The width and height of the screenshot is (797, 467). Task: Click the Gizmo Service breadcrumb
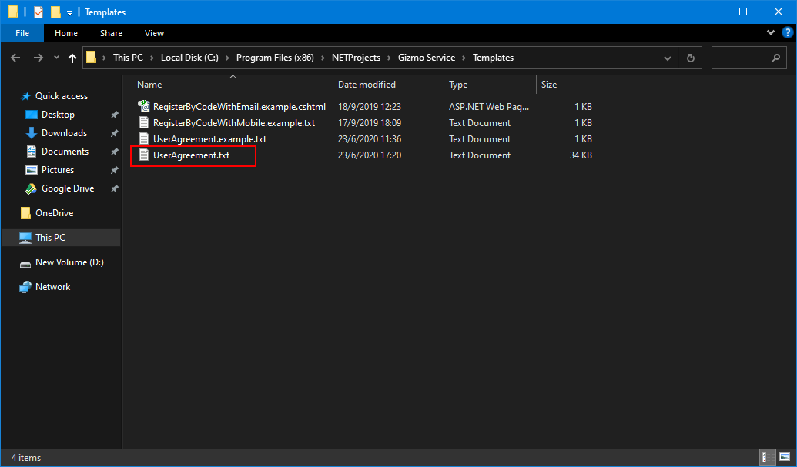point(427,58)
